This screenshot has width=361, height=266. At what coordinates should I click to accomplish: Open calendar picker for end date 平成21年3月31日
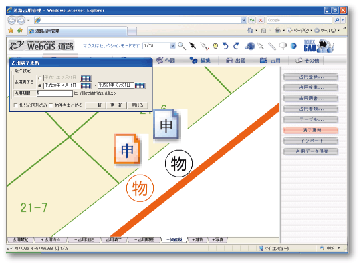140,86
